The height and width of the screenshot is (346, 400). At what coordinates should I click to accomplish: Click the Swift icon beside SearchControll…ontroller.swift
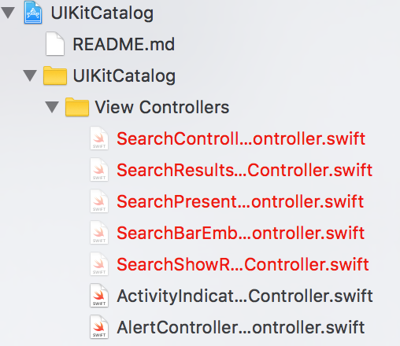coord(99,138)
